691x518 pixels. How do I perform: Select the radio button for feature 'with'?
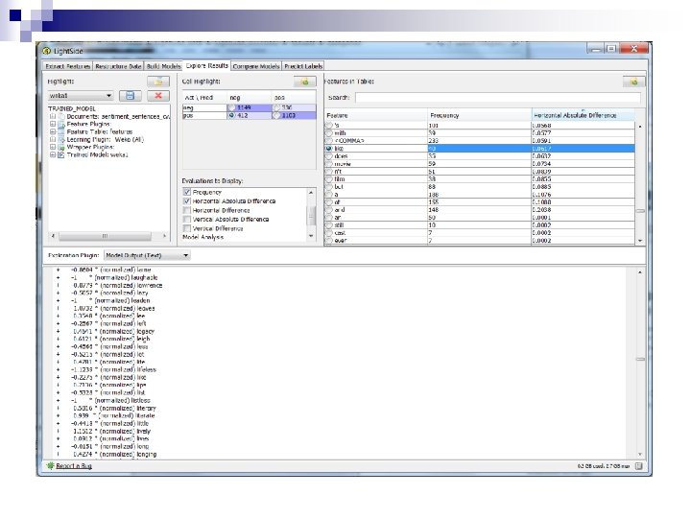pyautogui.click(x=329, y=133)
